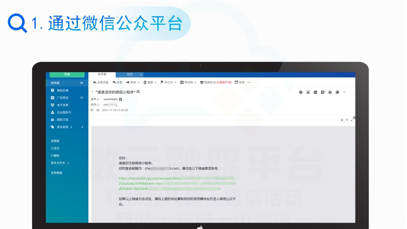The width and height of the screenshot is (407, 229).
Task: Expand 更多文件夹 chevron
Action: pos(68,163)
